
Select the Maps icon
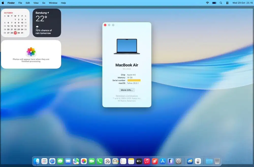pyautogui.click(x=76, y=161)
